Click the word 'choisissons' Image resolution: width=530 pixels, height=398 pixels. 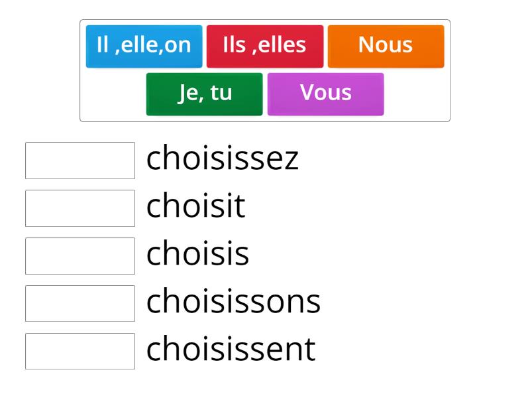tap(232, 302)
